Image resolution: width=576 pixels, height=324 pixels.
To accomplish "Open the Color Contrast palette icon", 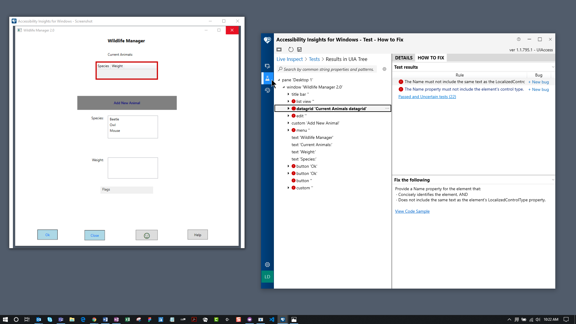I will tap(267, 90).
